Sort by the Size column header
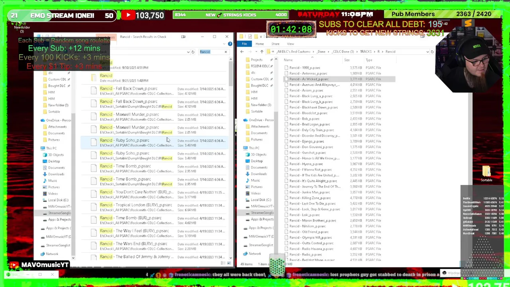This screenshot has height=287, width=510. tap(347, 60)
